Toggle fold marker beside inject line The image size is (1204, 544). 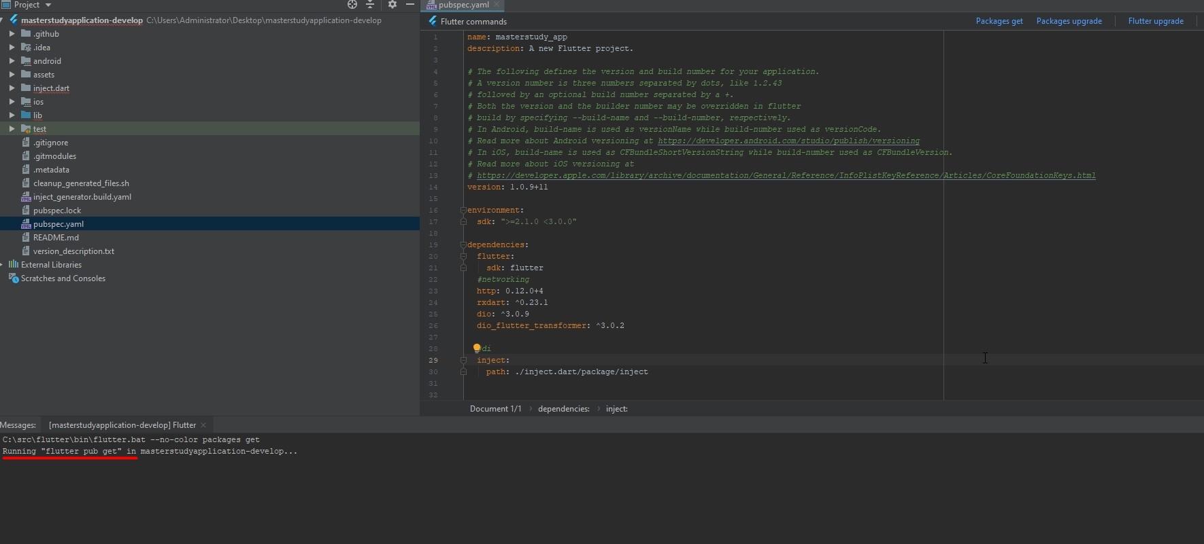coord(463,360)
